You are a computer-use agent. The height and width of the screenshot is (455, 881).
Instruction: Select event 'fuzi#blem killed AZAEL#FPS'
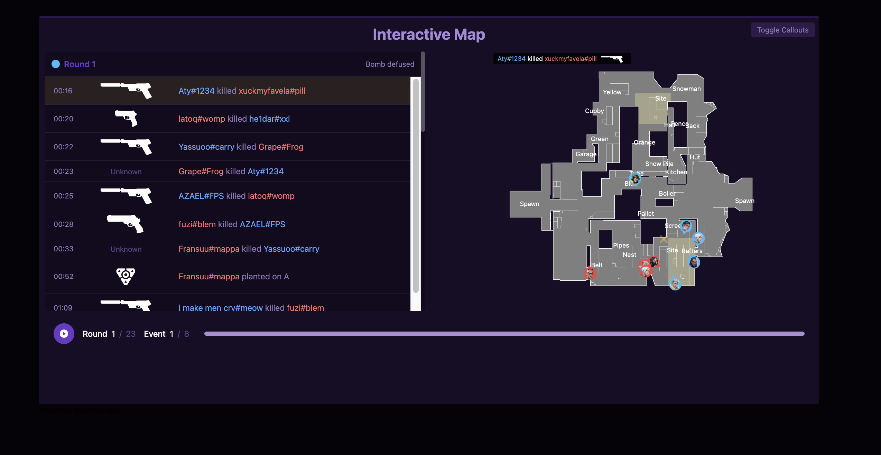pyautogui.click(x=228, y=224)
